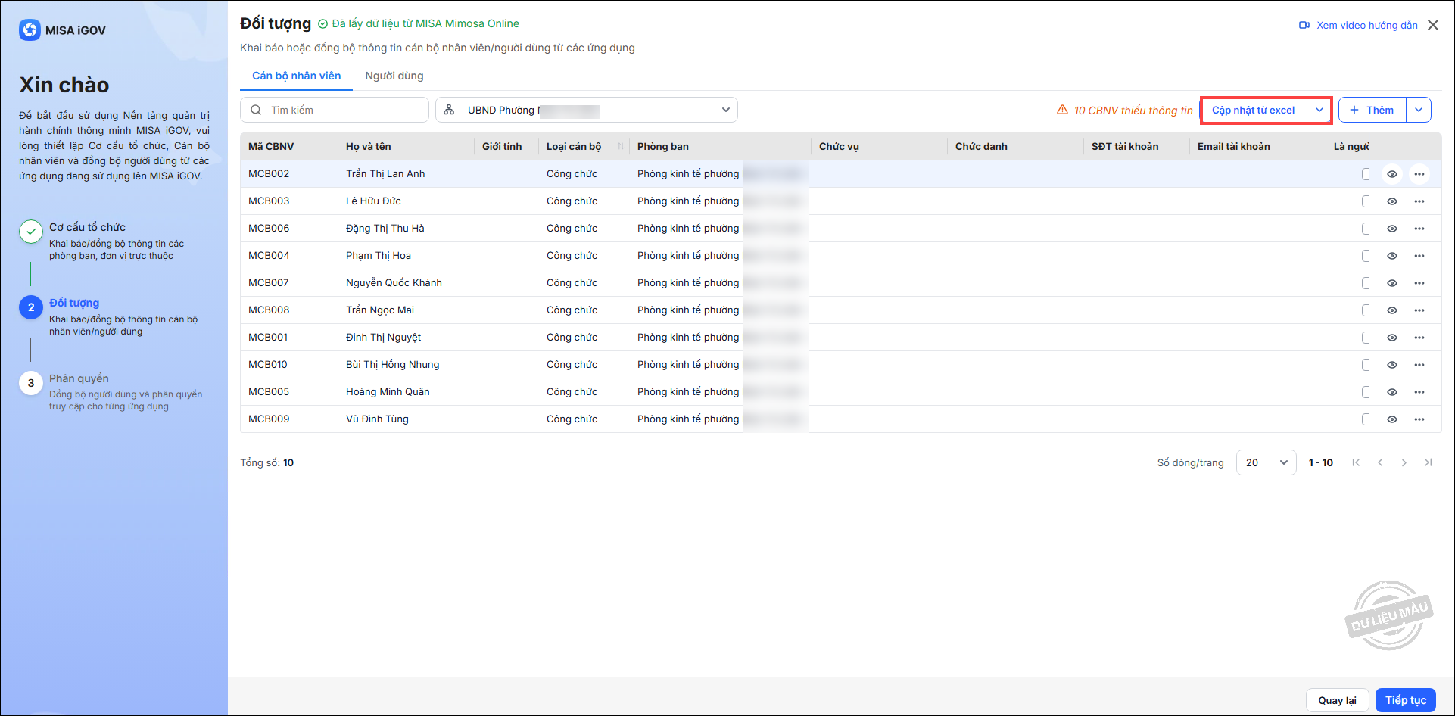Tick the checkbox in Nguyễn Quốc Khánh row

1366,283
